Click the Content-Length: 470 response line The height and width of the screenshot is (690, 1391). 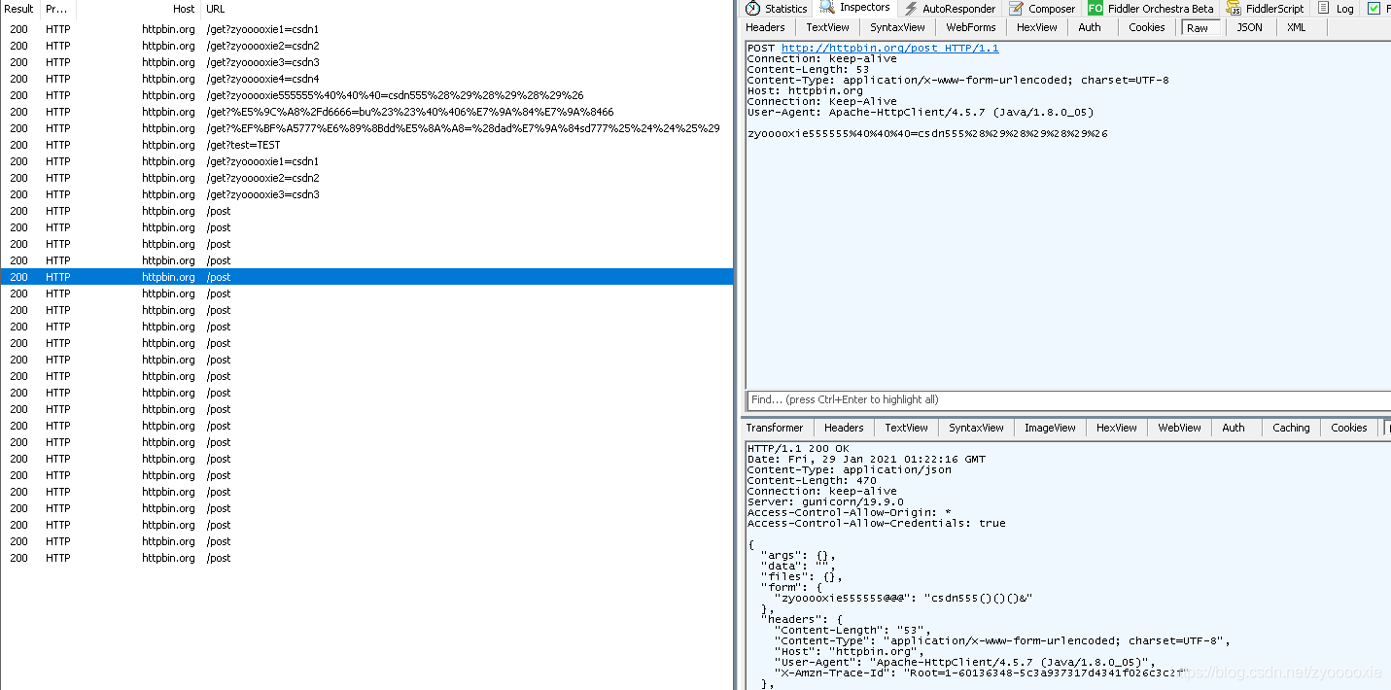[812, 480]
